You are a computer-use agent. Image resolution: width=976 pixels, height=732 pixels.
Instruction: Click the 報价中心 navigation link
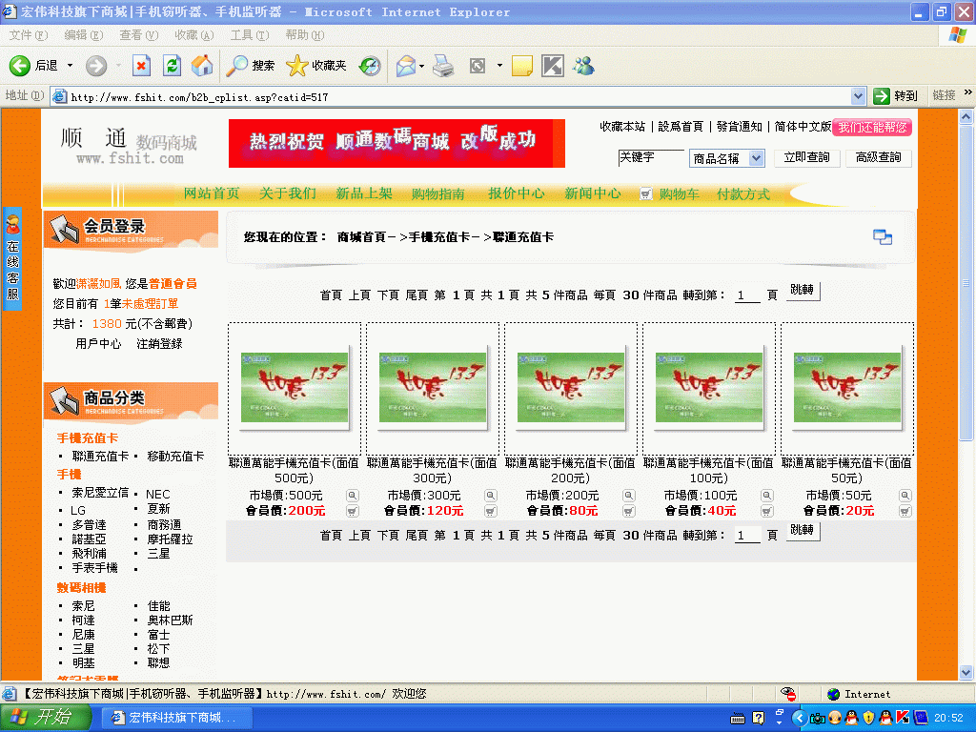(x=516, y=193)
